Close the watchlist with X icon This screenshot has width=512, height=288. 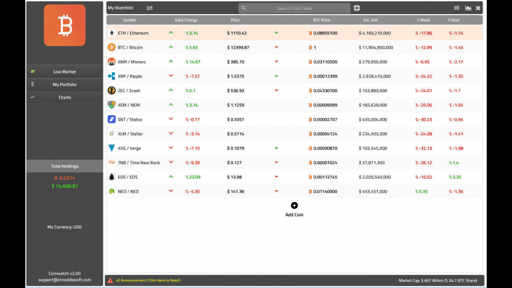(x=478, y=8)
